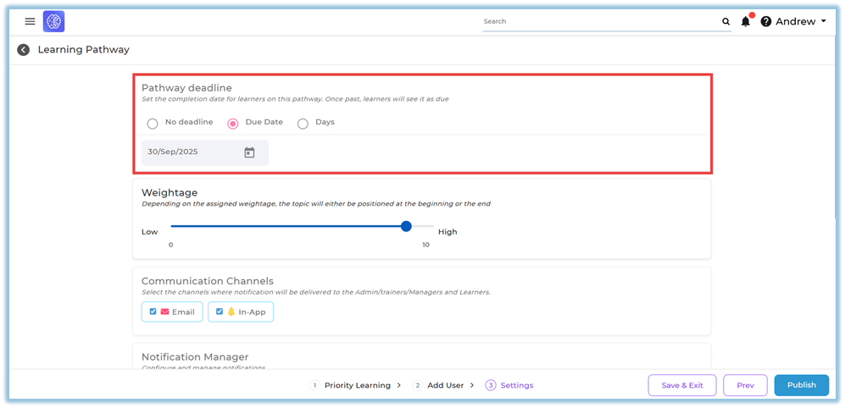The height and width of the screenshot is (408, 845).
Task: Uncheck the Email channel checkbox
Action: pos(153,312)
